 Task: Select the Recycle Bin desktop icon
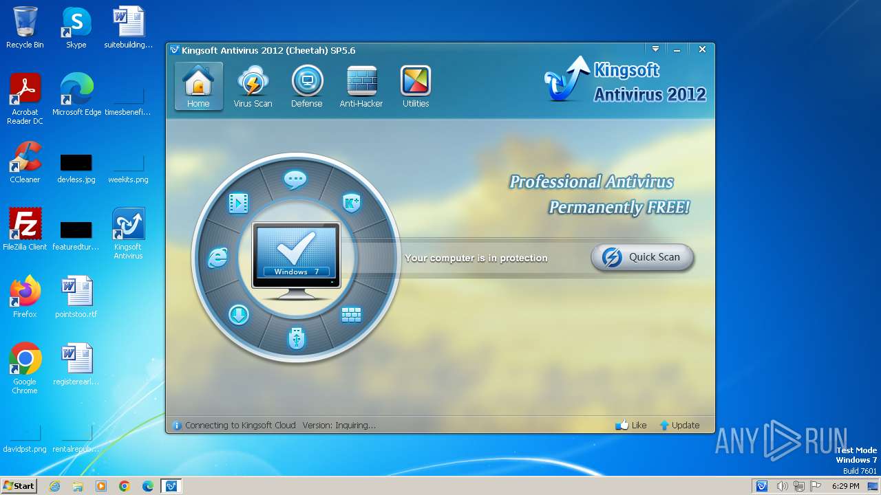(25, 27)
